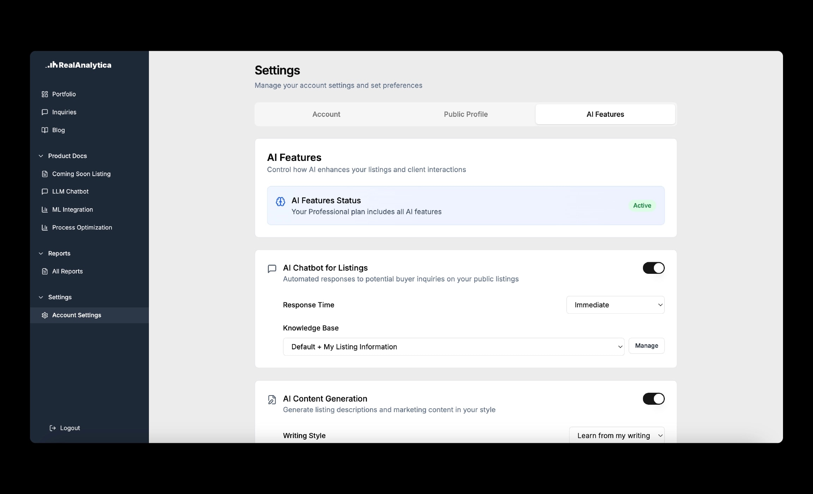The image size is (813, 494).
Task: Click the AI Features Status brain icon
Action: click(281, 201)
